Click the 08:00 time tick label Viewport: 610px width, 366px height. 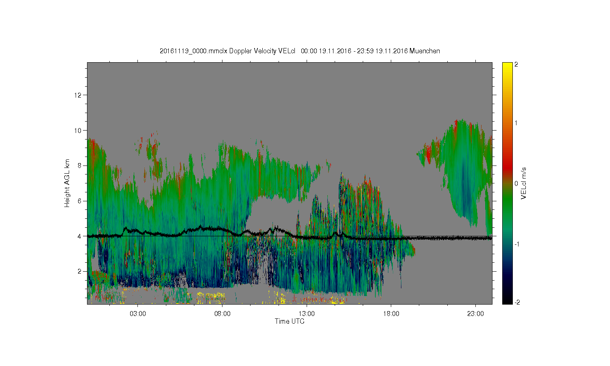click(222, 314)
